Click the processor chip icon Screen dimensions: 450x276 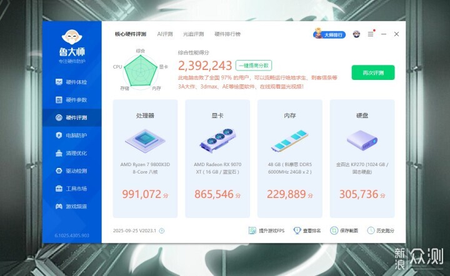coord(145,140)
